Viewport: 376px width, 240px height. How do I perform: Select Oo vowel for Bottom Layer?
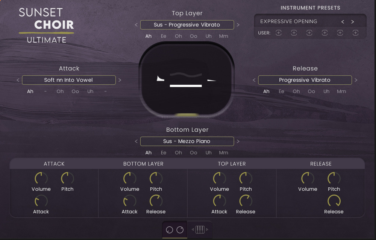click(x=194, y=153)
